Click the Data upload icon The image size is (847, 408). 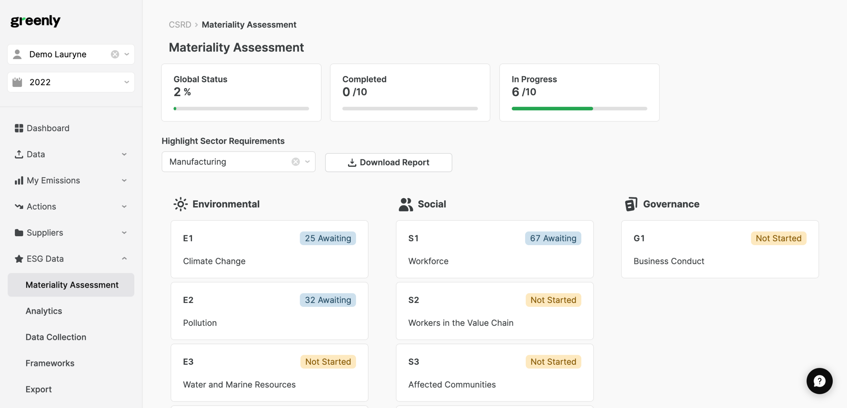pyautogui.click(x=19, y=154)
